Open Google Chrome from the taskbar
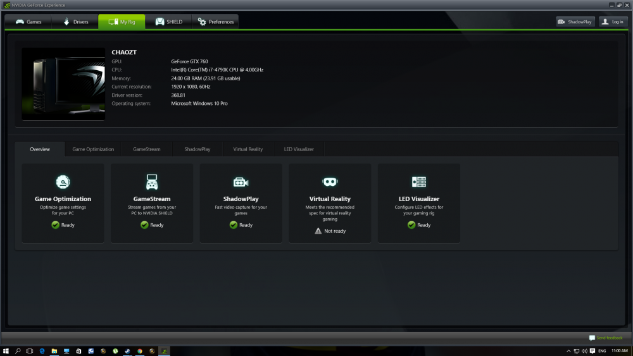Image resolution: width=633 pixels, height=356 pixels. pyautogui.click(x=140, y=351)
